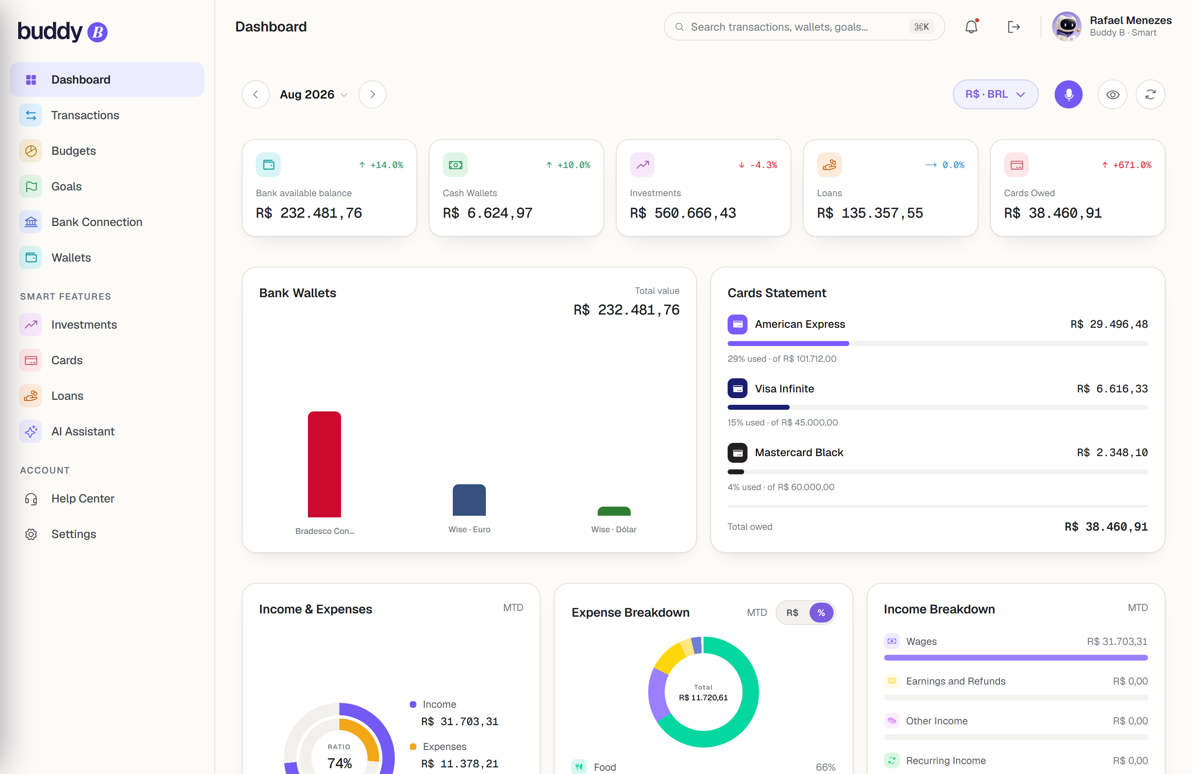Click Expenses R$ 11.378,21 legend value

(460, 764)
